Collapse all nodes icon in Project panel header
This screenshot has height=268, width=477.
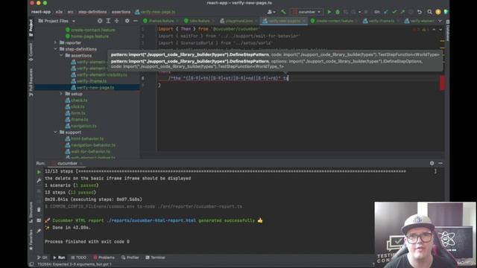coord(116,21)
